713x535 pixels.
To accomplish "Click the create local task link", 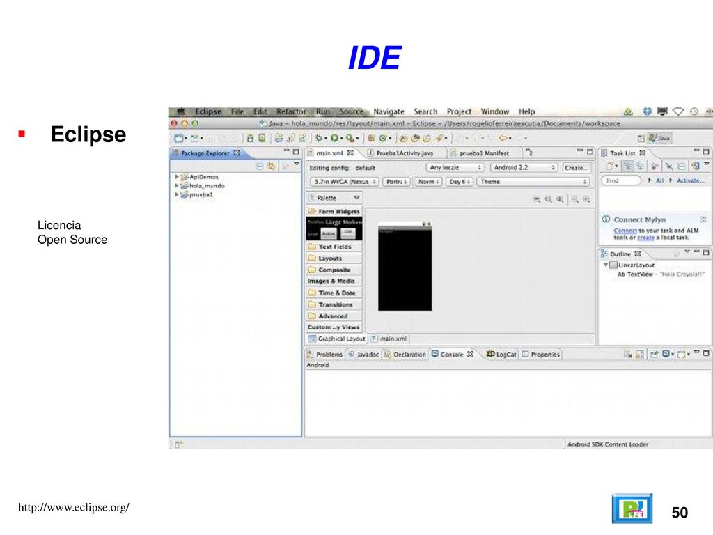I will 645,238.
